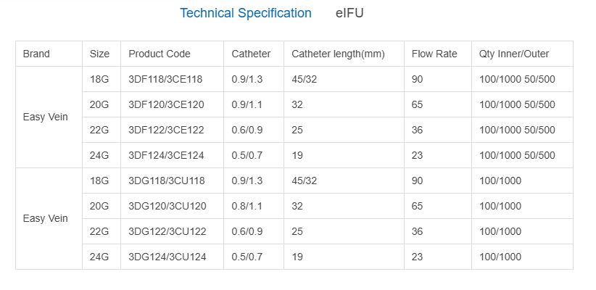Switch to the Technical Specification tab
Image resolution: width=596 pixels, height=290 pixels.
(245, 13)
